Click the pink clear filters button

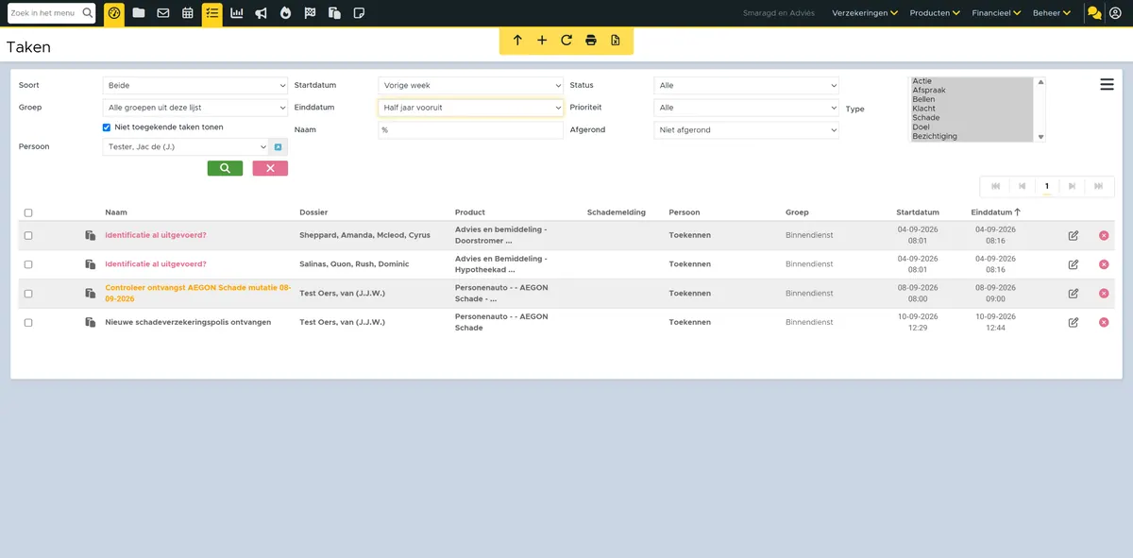[270, 168]
